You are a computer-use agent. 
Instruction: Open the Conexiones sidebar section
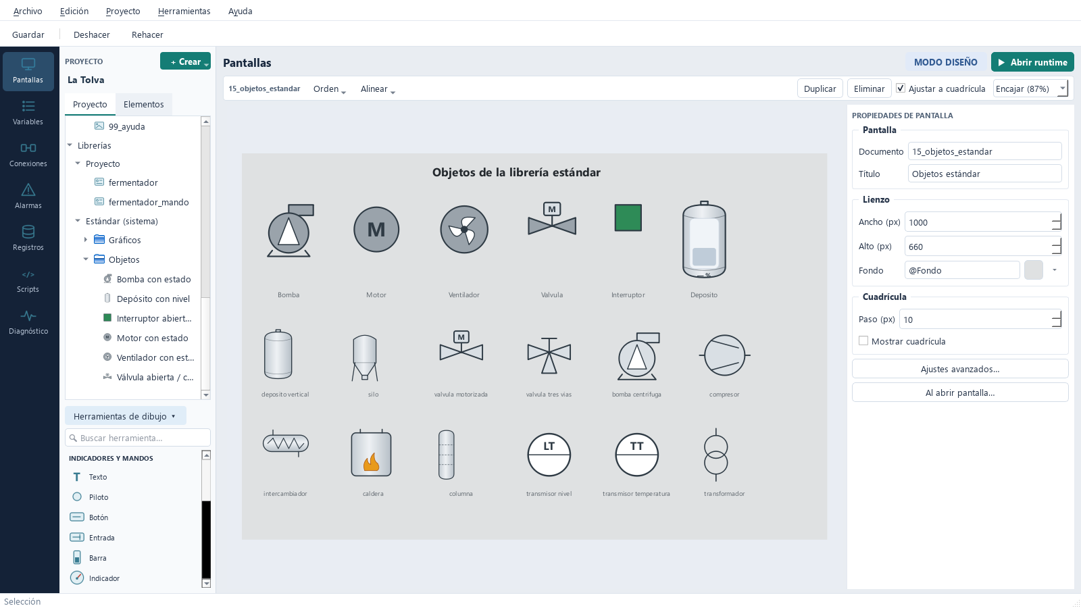pos(28,155)
